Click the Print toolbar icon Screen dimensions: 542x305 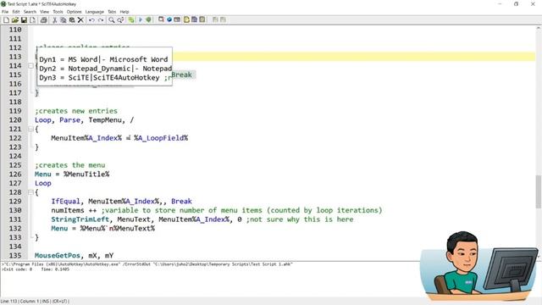43,20
